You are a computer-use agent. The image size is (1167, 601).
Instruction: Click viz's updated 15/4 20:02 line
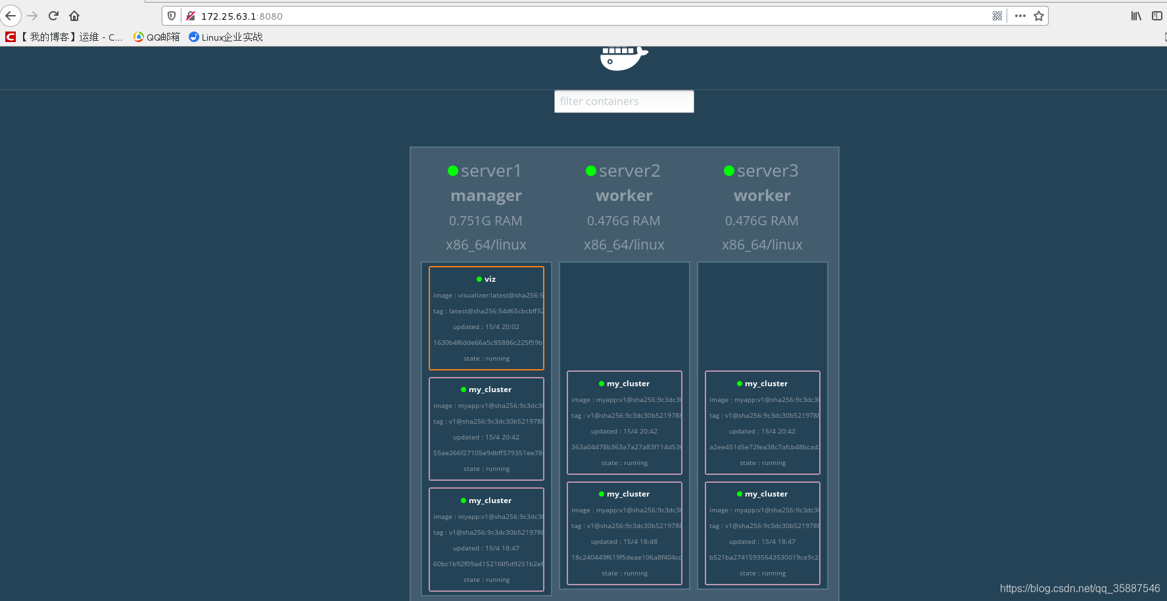[486, 327]
